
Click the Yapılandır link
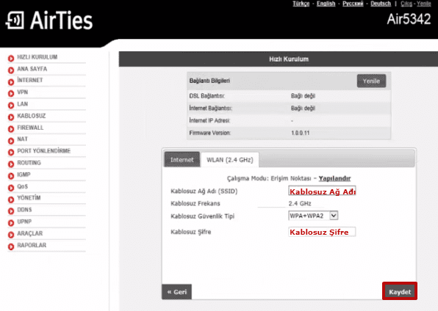(x=334, y=178)
